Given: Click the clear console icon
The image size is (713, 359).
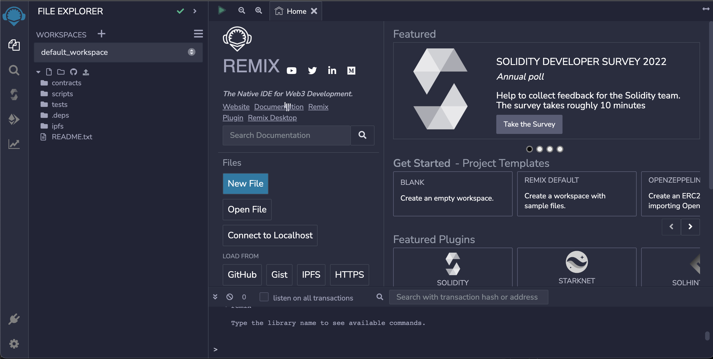Looking at the screenshot, I should (x=230, y=297).
